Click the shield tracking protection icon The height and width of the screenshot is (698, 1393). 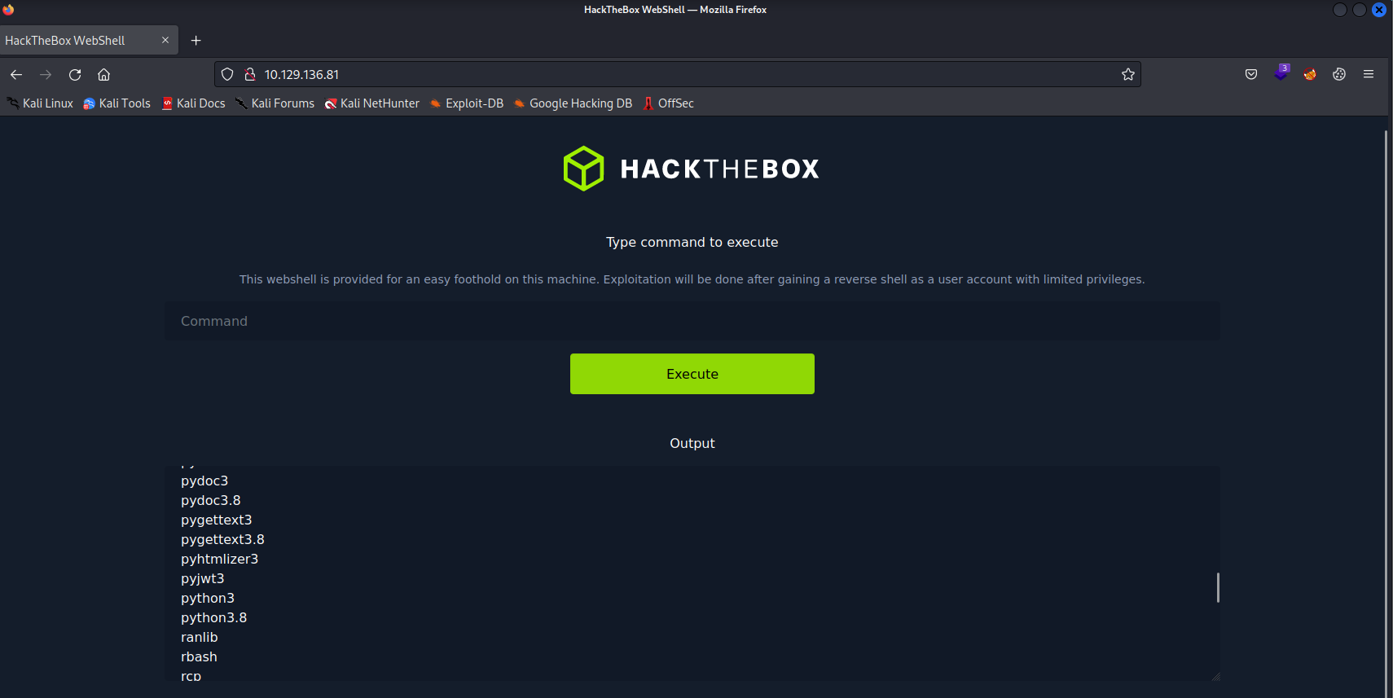coord(227,74)
